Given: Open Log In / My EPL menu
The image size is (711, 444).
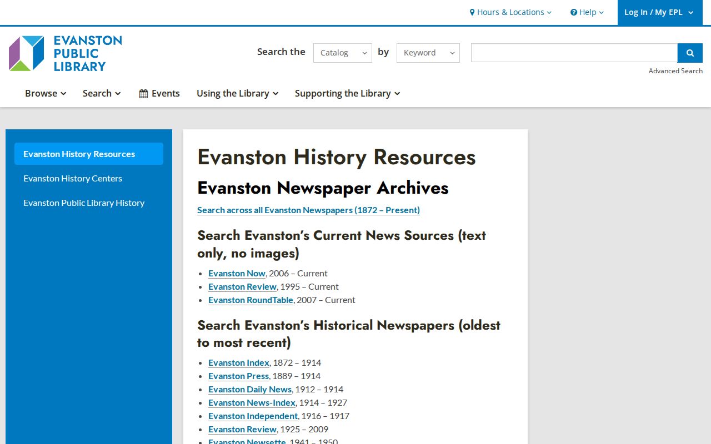Looking at the screenshot, I should pos(660,12).
